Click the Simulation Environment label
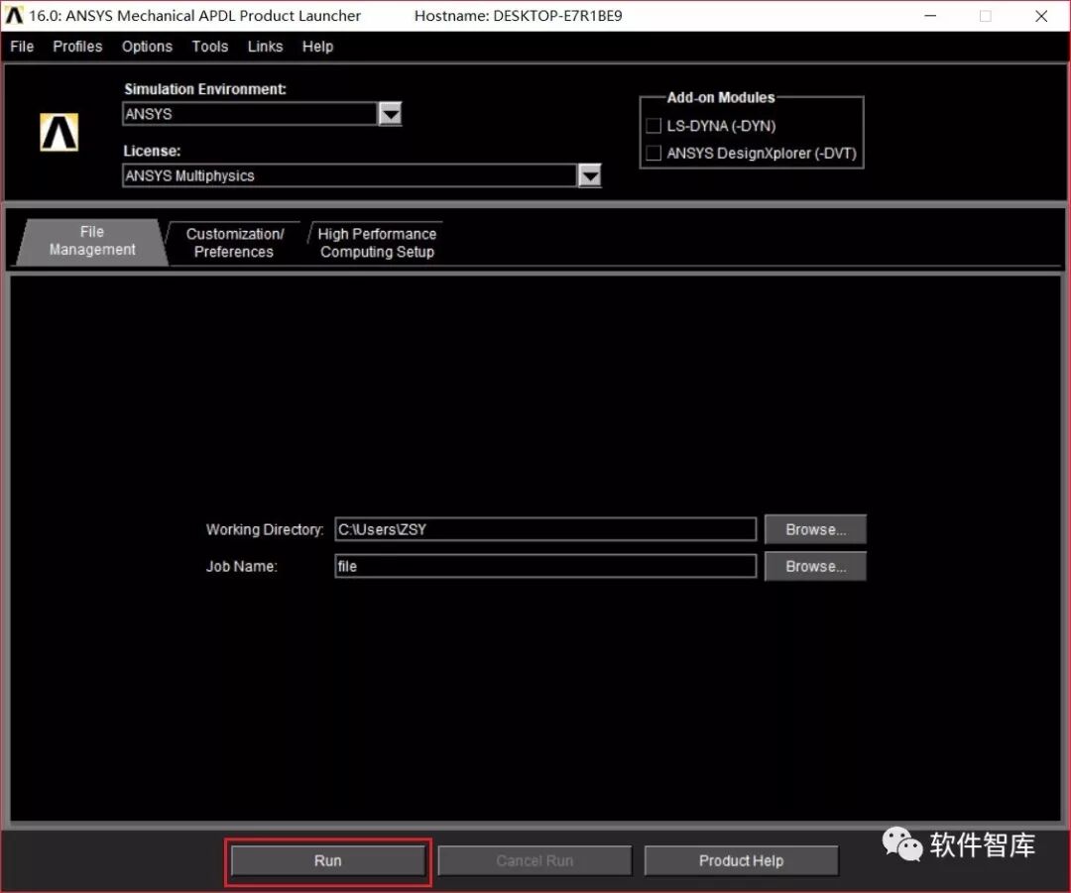1071x893 pixels. 205,89
